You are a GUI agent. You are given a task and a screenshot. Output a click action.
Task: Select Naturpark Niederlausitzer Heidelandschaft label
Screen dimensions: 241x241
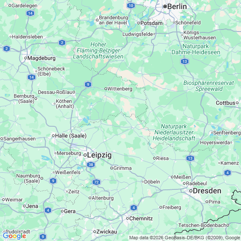point(174,132)
